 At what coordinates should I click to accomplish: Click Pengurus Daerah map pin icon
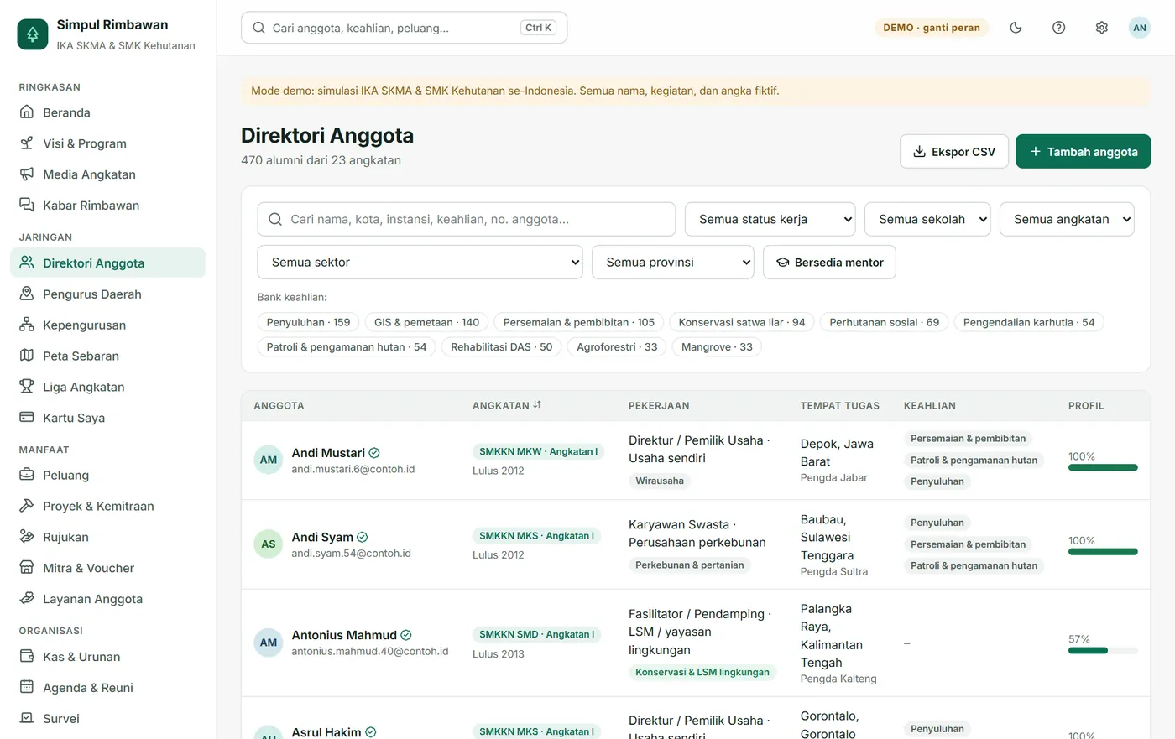[x=27, y=294]
